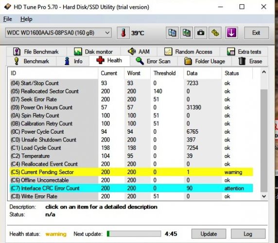Click the thermometer temperature icon
This screenshot has width=278, height=243.
point(123,33)
